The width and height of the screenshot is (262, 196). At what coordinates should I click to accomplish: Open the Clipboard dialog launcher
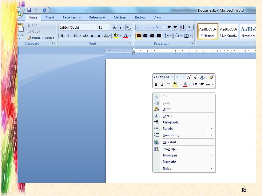pos(53,43)
